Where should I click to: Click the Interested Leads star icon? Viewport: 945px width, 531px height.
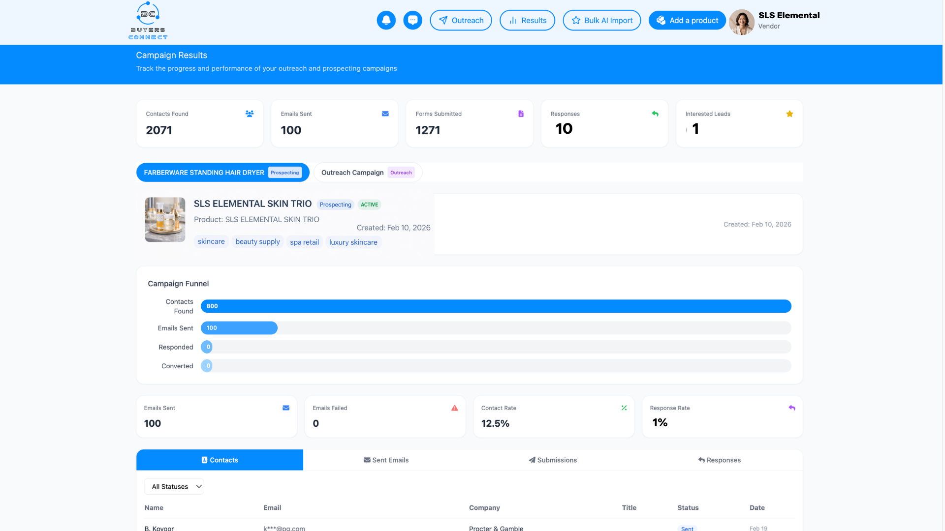point(789,114)
